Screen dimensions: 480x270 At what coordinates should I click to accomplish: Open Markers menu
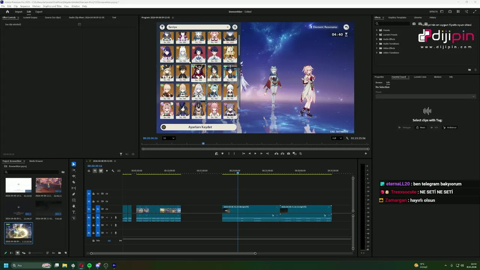36,6
